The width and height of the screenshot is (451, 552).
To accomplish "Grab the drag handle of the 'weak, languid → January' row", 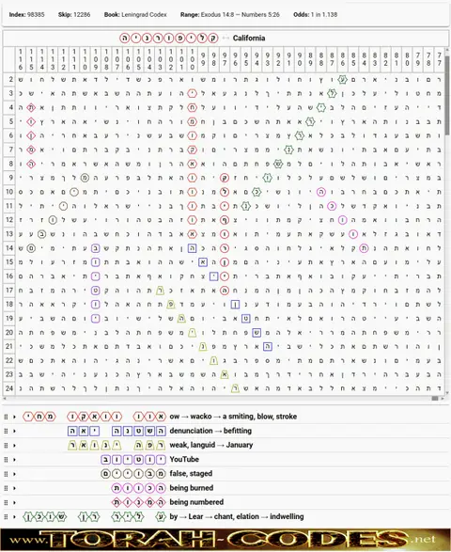I will click(x=6, y=446).
